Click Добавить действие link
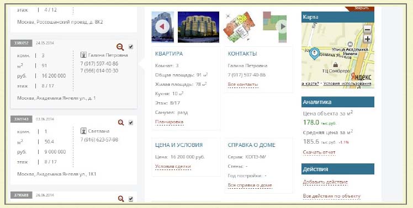 click(x=325, y=182)
